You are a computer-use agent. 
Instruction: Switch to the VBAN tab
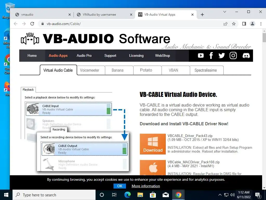tap(176, 70)
